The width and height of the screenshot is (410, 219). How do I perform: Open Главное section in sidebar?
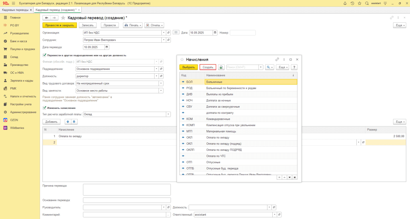point(15,18)
